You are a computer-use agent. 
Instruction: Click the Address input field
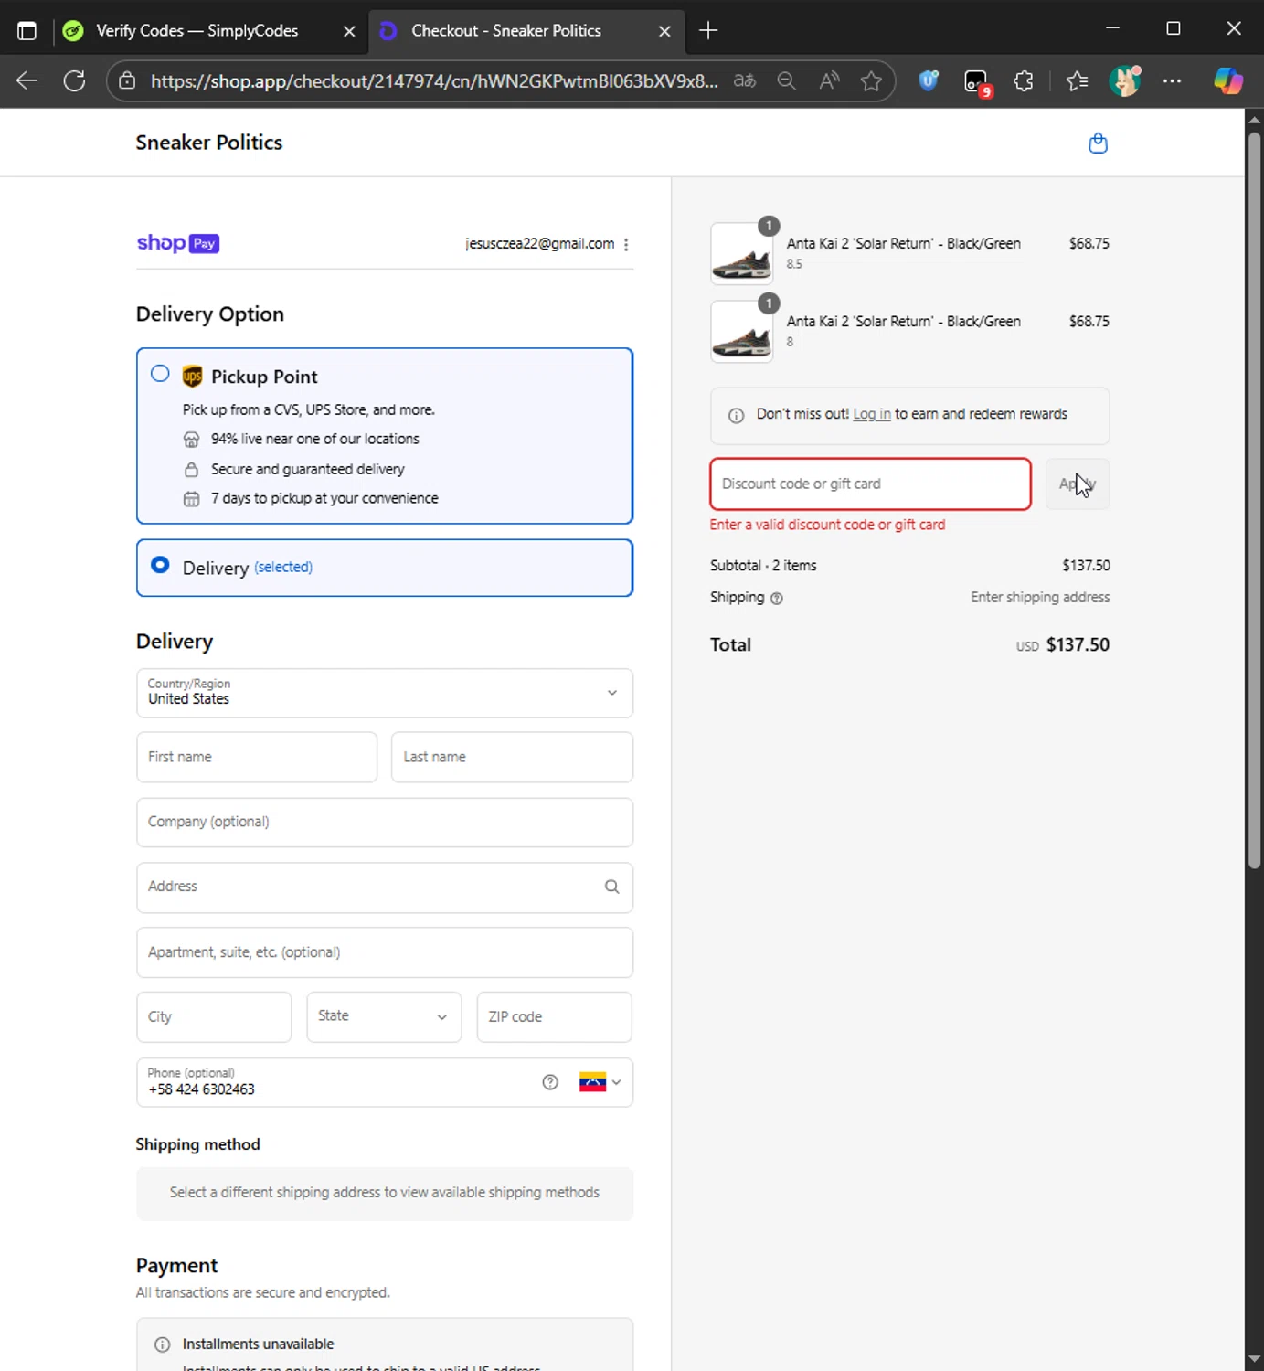pyautogui.click(x=385, y=887)
